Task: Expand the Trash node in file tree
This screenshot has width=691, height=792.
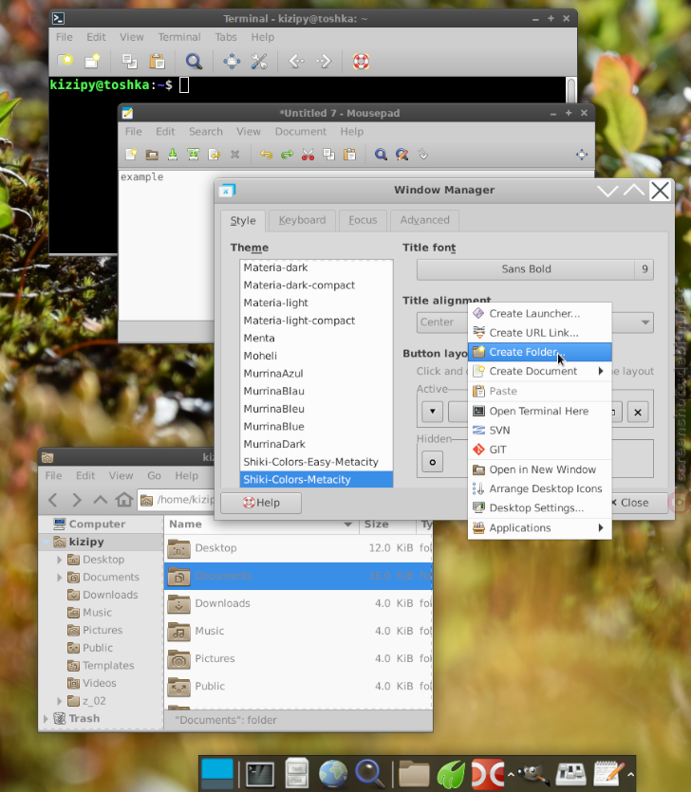Action: tap(46, 719)
